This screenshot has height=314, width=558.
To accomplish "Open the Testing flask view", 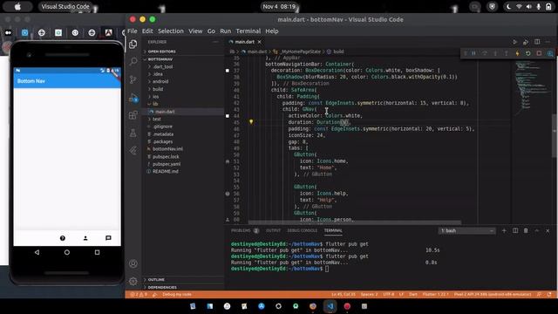I will [x=133, y=133].
